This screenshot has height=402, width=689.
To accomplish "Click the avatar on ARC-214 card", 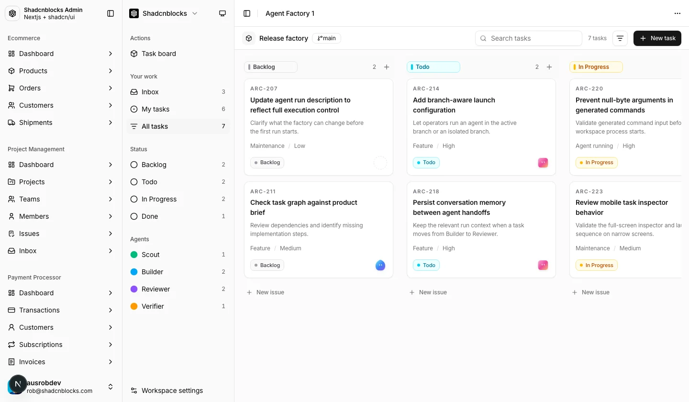I will (x=543, y=163).
